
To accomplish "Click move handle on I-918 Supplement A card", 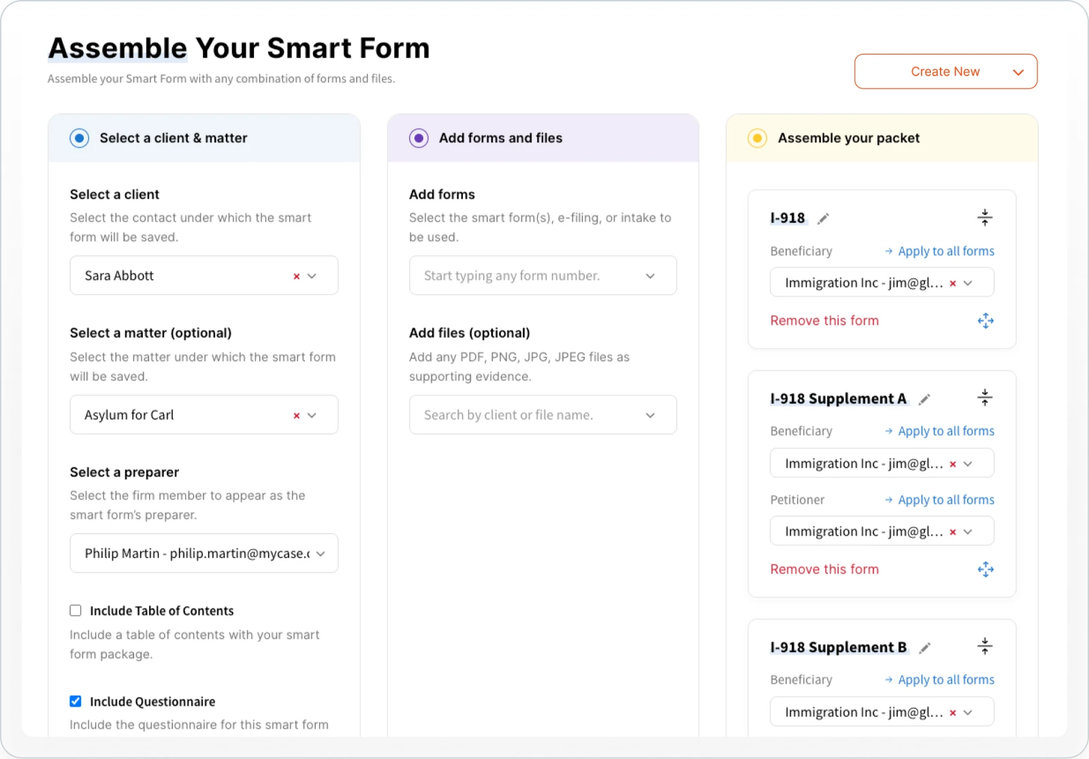I will click(985, 569).
